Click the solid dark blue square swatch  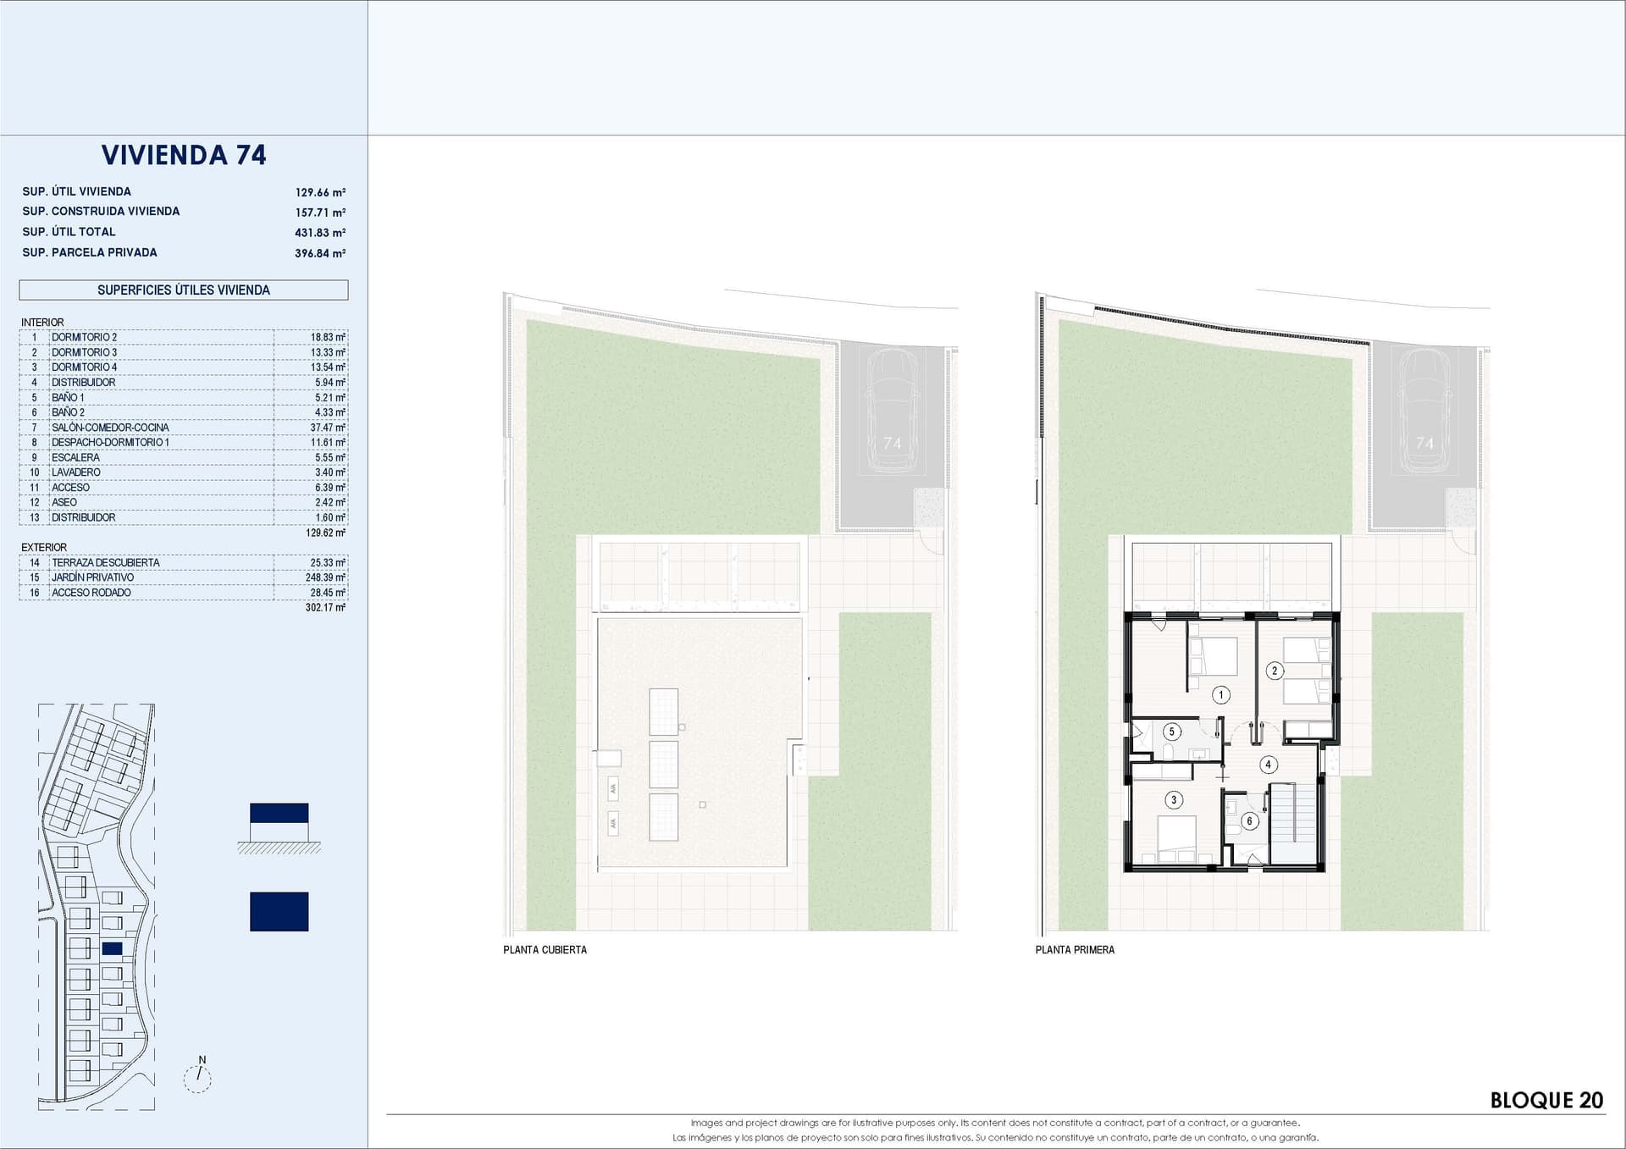tap(279, 912)
